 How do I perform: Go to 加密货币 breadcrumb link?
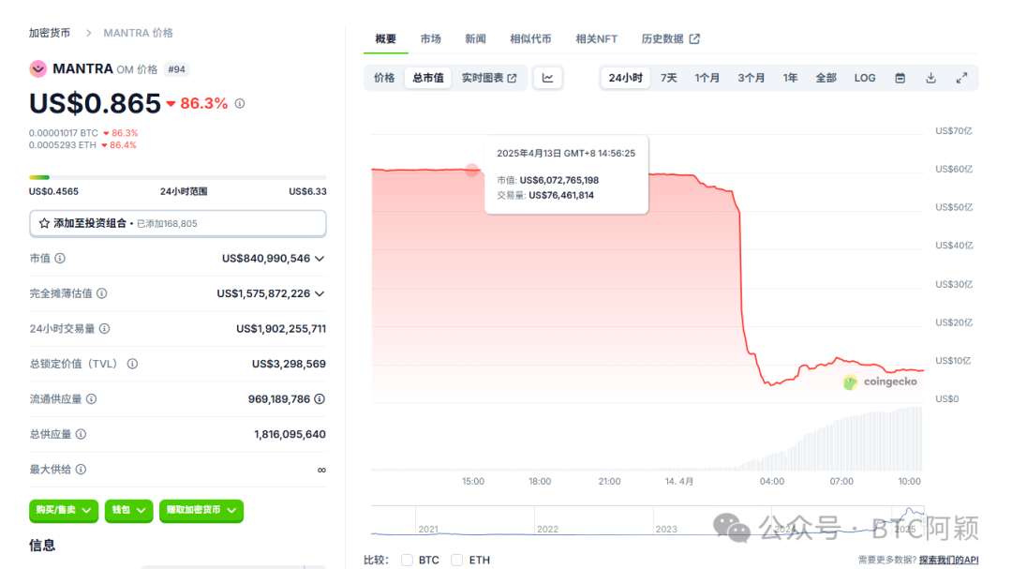[49, 33]
